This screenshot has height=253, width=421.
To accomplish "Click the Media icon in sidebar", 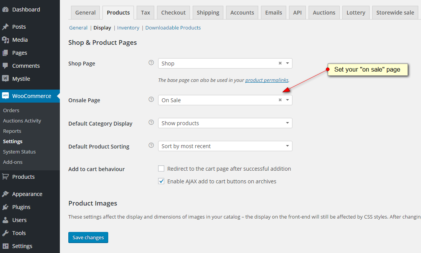I will [5, 40].
